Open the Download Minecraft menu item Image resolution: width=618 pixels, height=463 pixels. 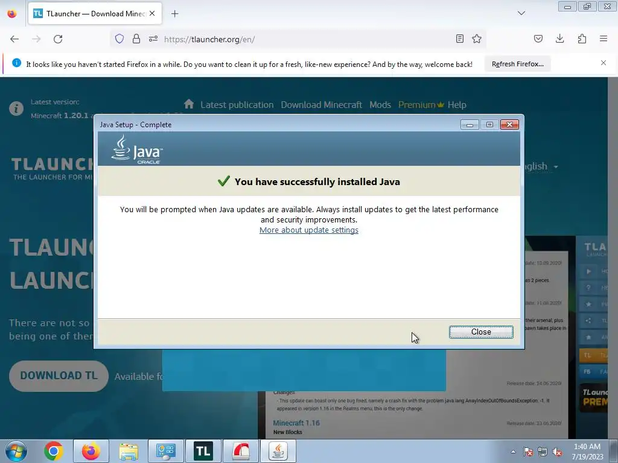[321, 105]
